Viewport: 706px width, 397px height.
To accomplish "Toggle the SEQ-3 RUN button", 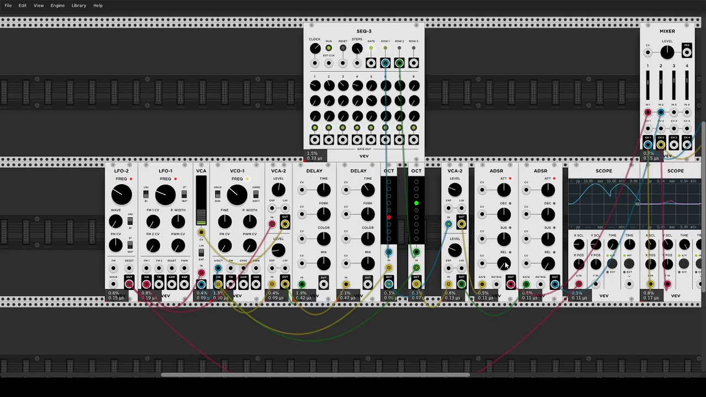I will (329, 48).
